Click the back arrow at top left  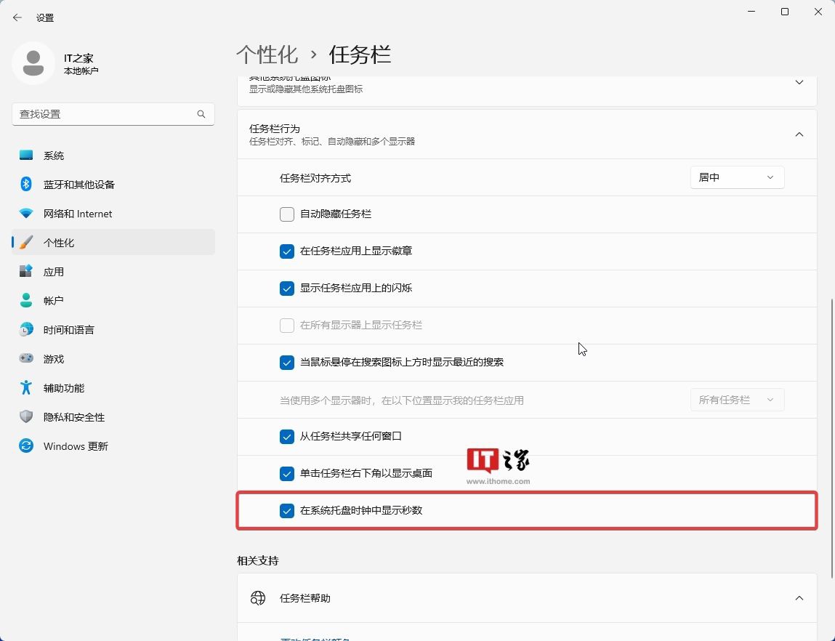coord(17,17)
